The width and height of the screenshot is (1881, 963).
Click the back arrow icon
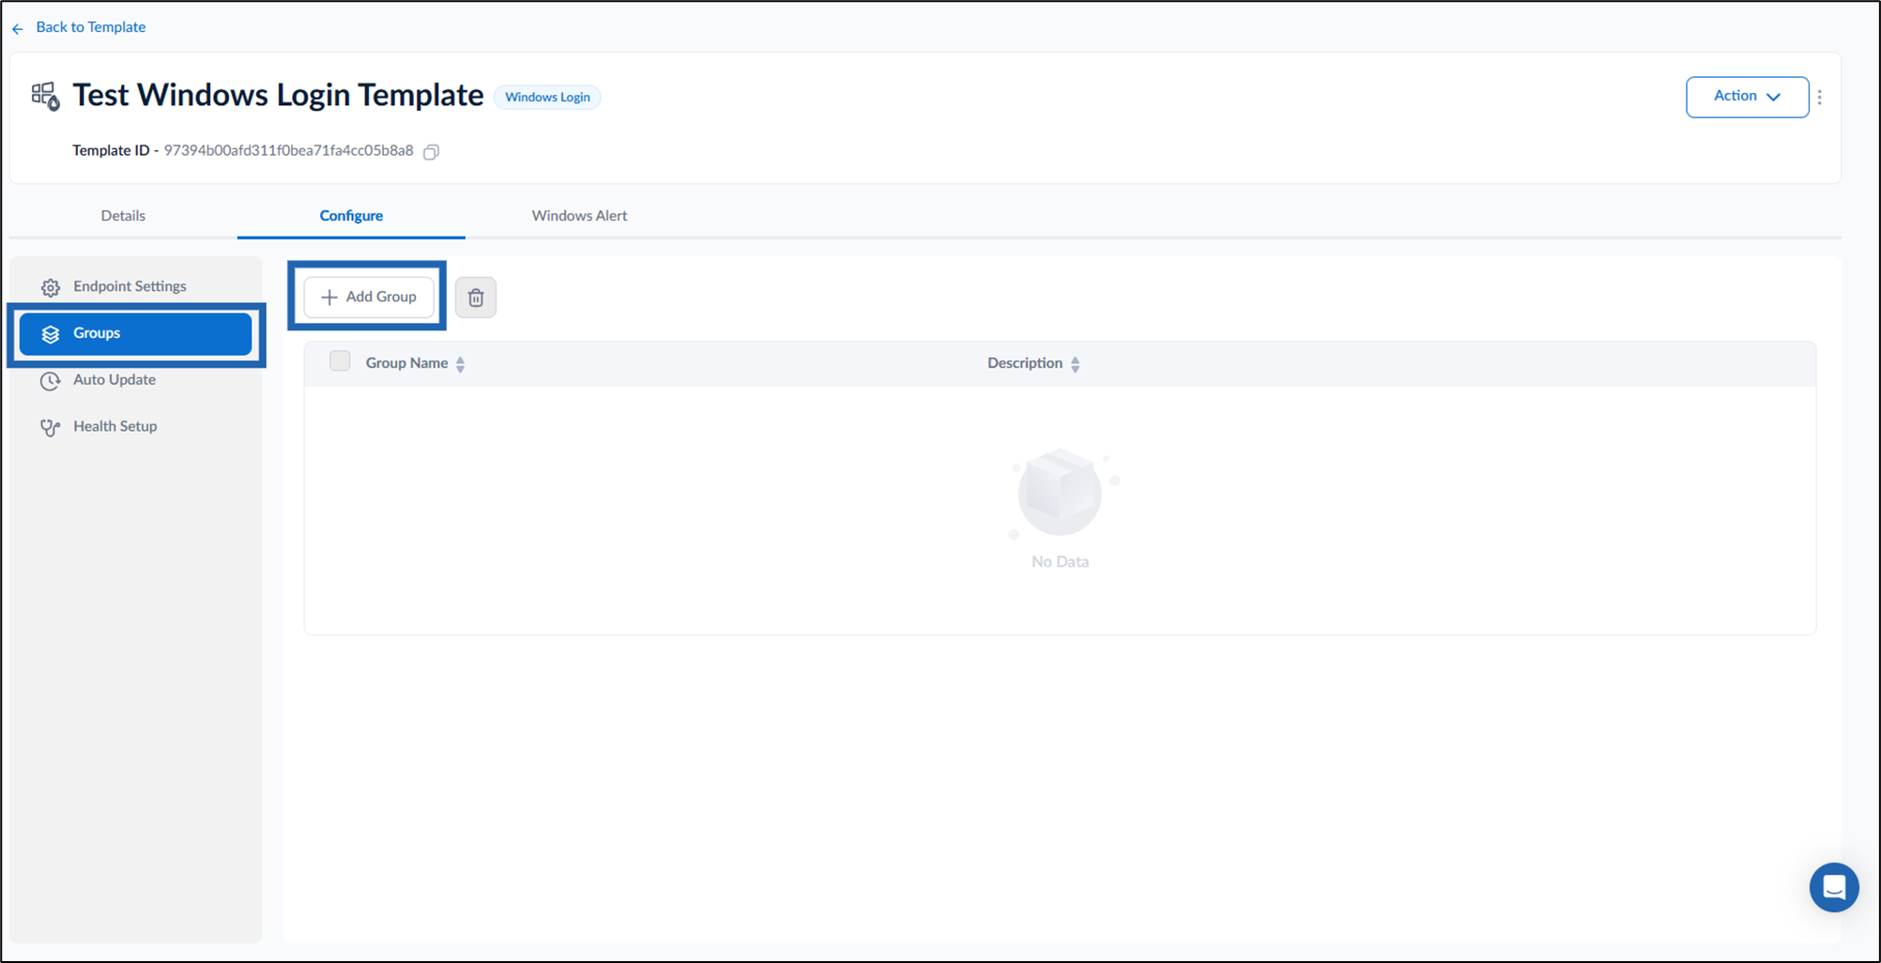(x=18, y=28)
